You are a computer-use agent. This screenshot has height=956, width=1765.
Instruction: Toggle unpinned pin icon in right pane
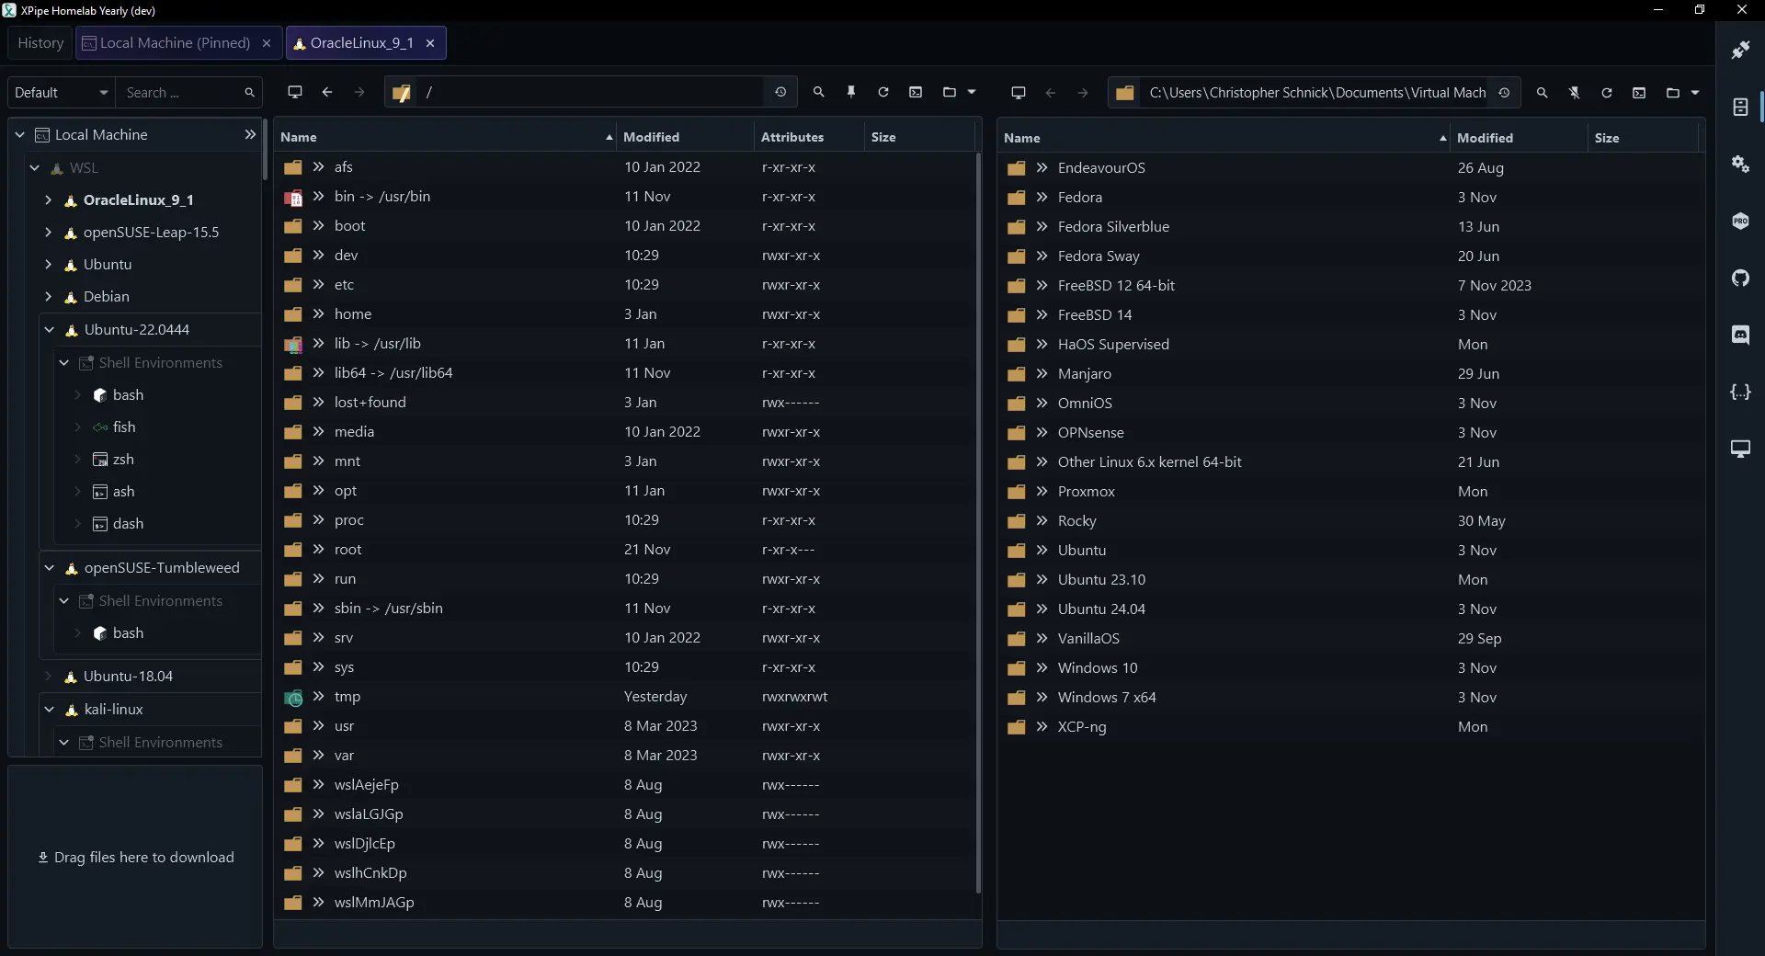point(1575,92)
